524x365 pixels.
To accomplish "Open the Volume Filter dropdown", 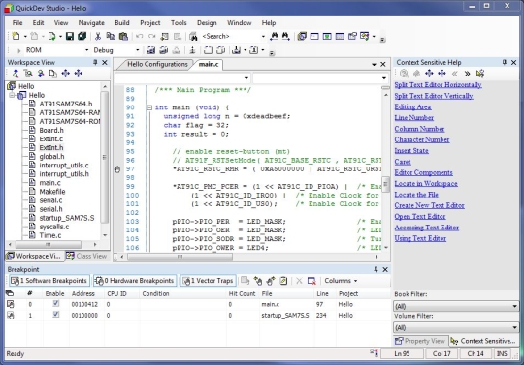I will (x=514, y=327).
